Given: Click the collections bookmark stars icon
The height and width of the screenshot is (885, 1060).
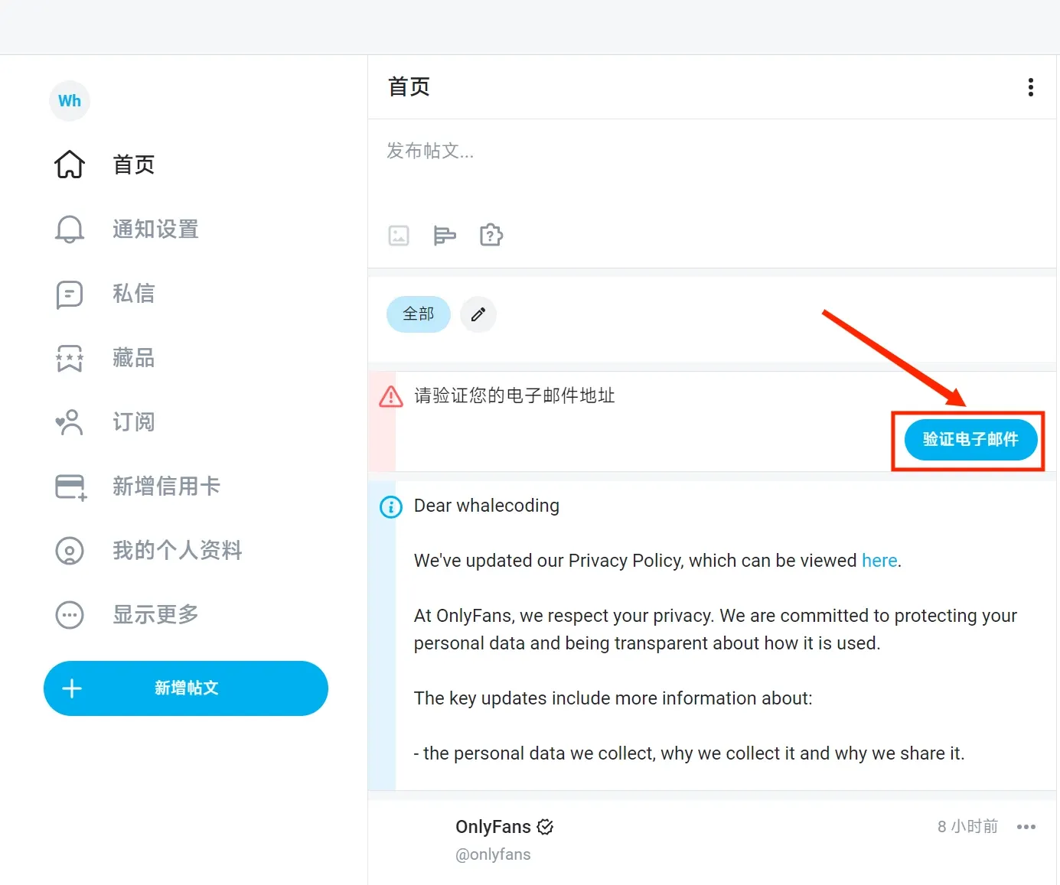Looking at the screenshot, I should click(70, 358).
